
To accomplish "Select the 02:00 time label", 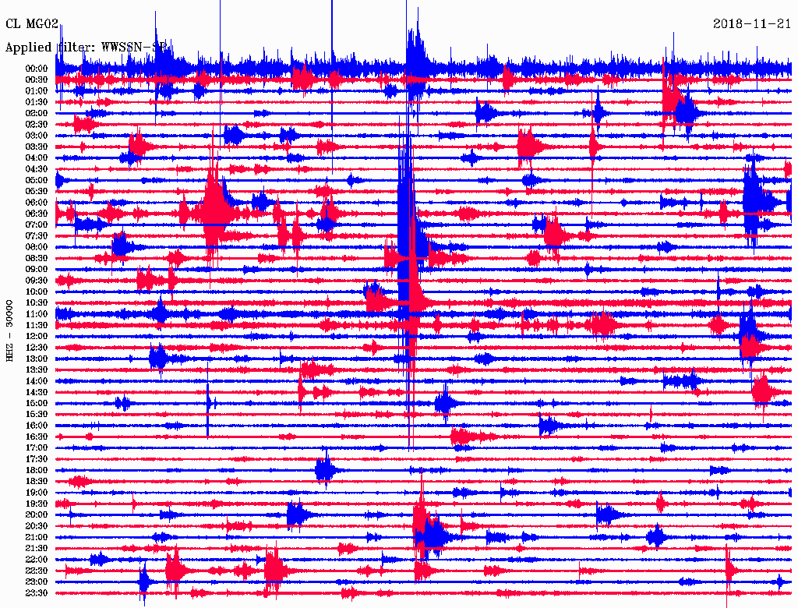I will [37, 114].
